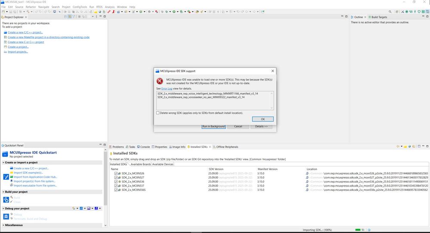The height and width of the screenshot is (233, 430).
Task: Click the red link chain toolbar icon
Action: tap(108, 12)
